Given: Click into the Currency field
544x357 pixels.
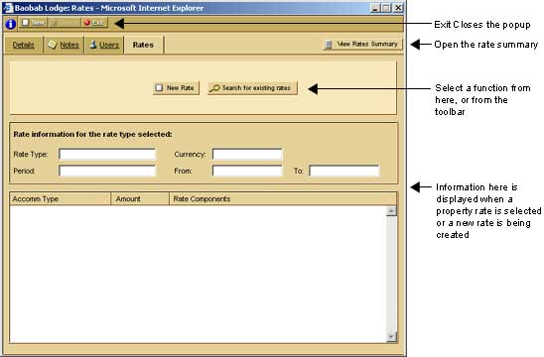Looking at the screenshot, I should [x=247, y=155].
